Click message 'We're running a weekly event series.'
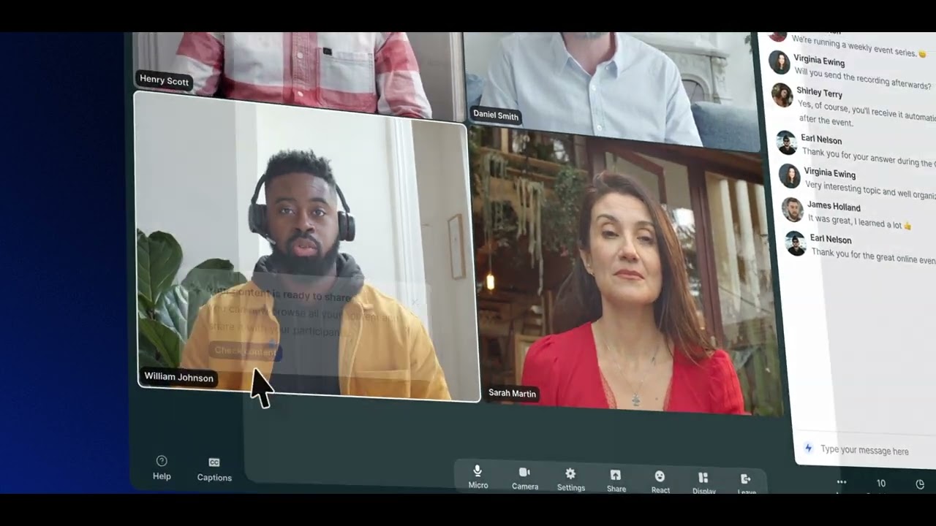Viewport: 936px width, 526px height. tap(859, 45)
